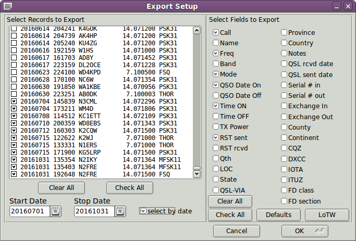Enable the DXCC checkbox
The width and height of the screenshot is (356, 241).
(x=284, y=159)
